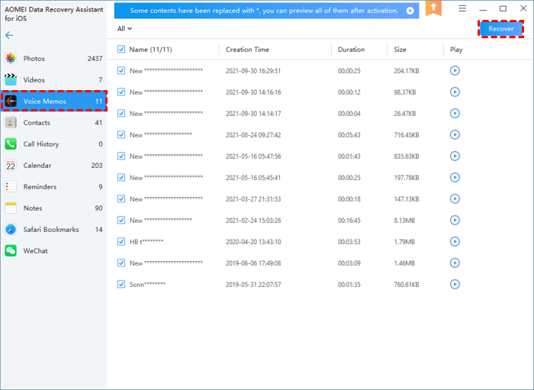Screen dimensions: 534x390
Task: Select the WeChat category icon
Action: click(x=11, y=250)
